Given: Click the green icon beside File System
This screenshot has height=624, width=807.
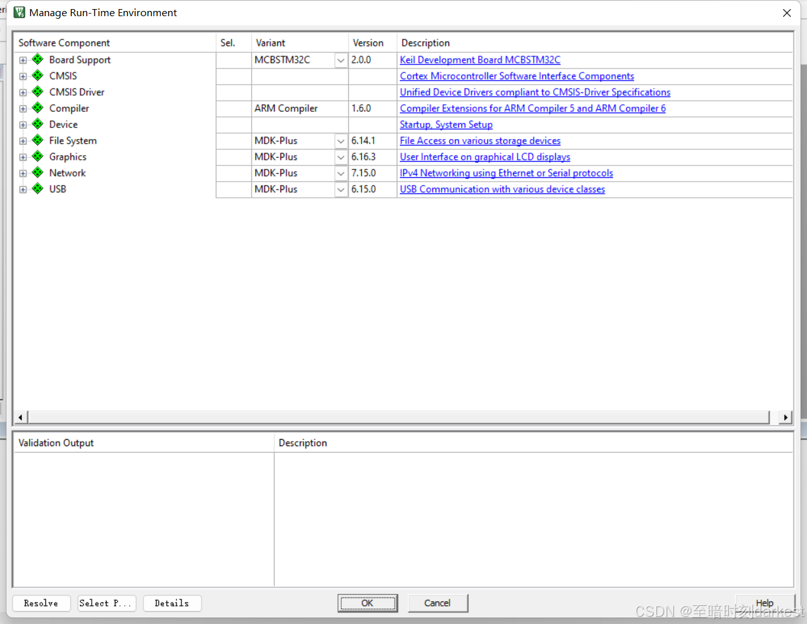Looking at the screenshot, I should (x=38, y=140).
